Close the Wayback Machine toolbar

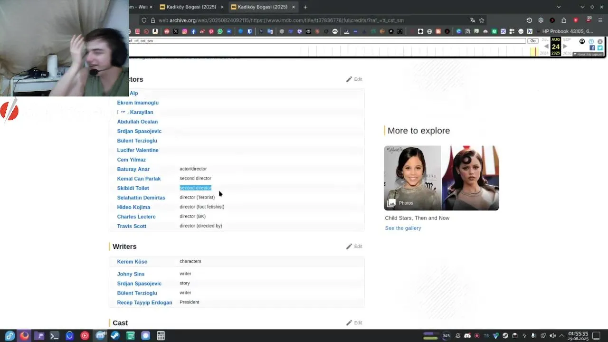coord(600,42)
